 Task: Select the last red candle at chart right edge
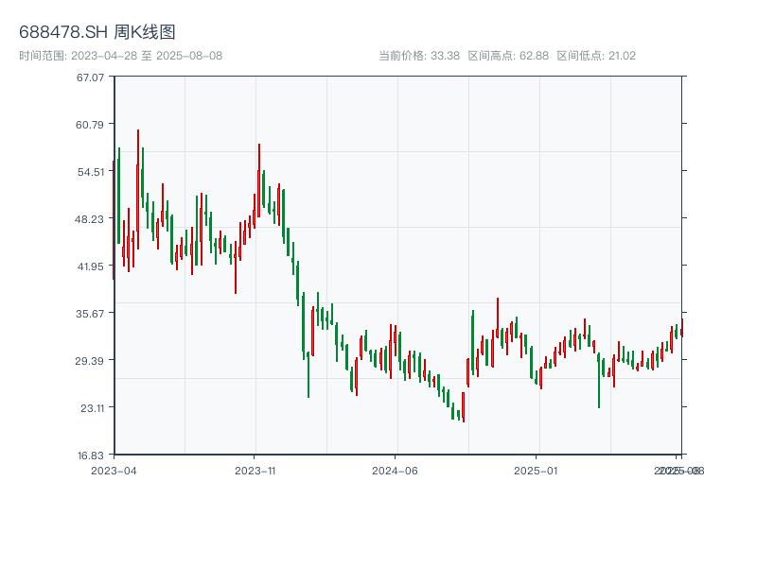click(682, 328)
